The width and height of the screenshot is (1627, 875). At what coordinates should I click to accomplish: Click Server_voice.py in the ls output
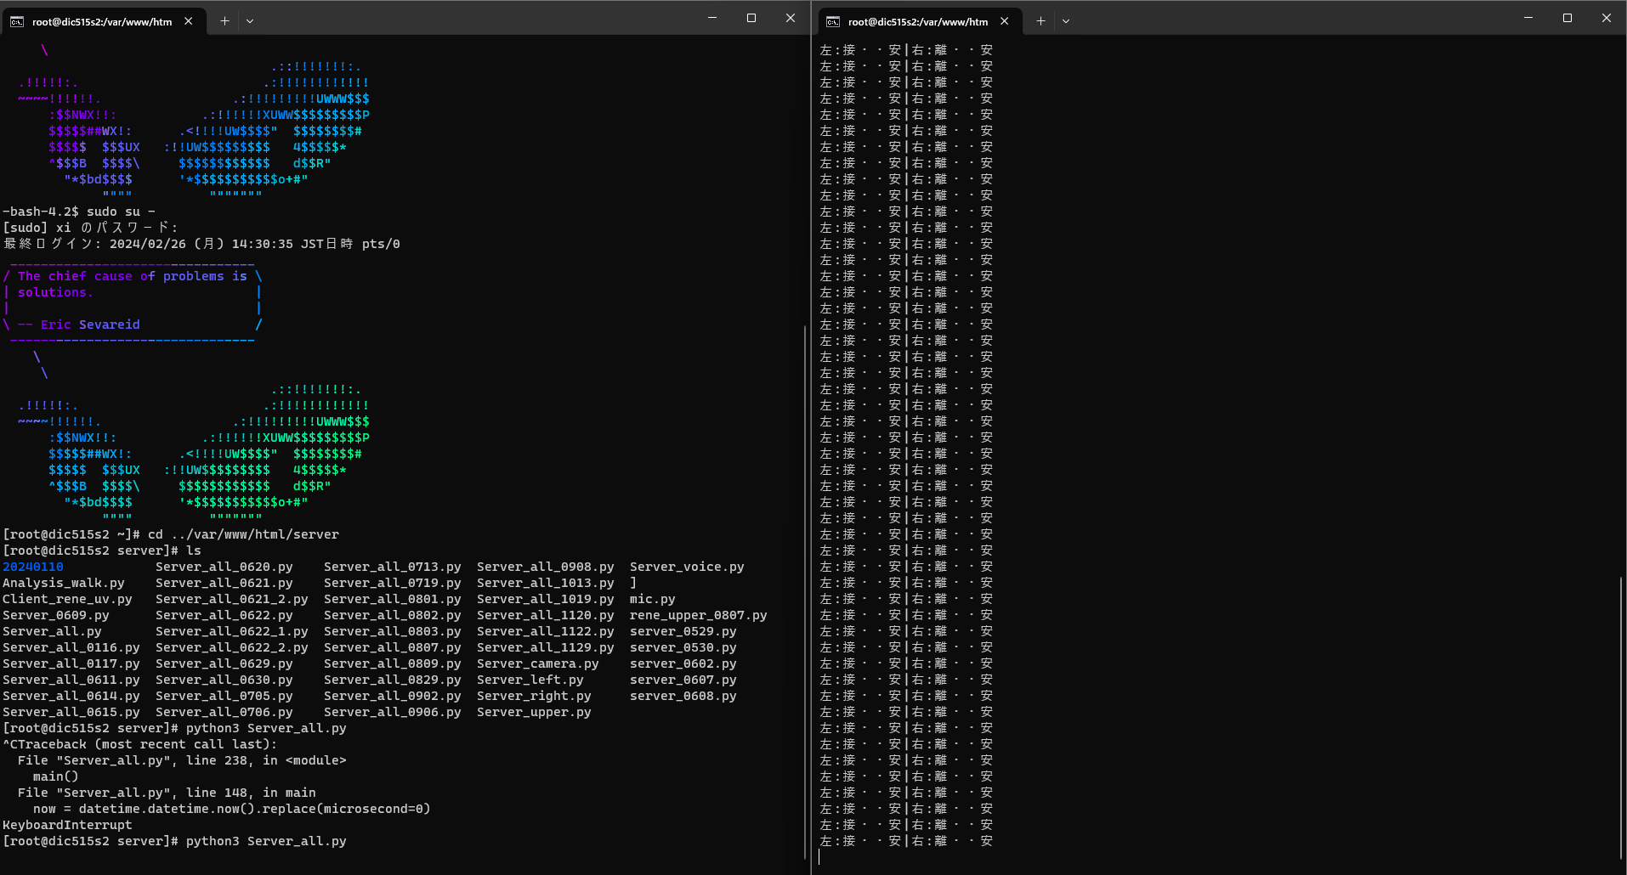[x=687, y=567]
